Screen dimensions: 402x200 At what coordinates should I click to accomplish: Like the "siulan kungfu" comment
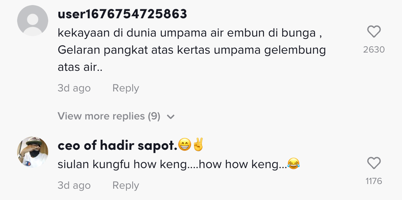pos(374,163)
